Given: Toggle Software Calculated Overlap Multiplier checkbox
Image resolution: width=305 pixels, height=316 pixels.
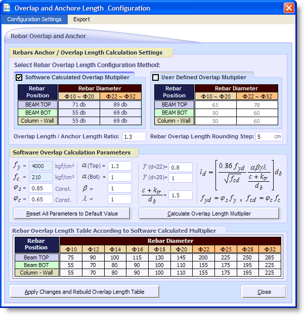Looking at the screenshot, I should 19,77.
